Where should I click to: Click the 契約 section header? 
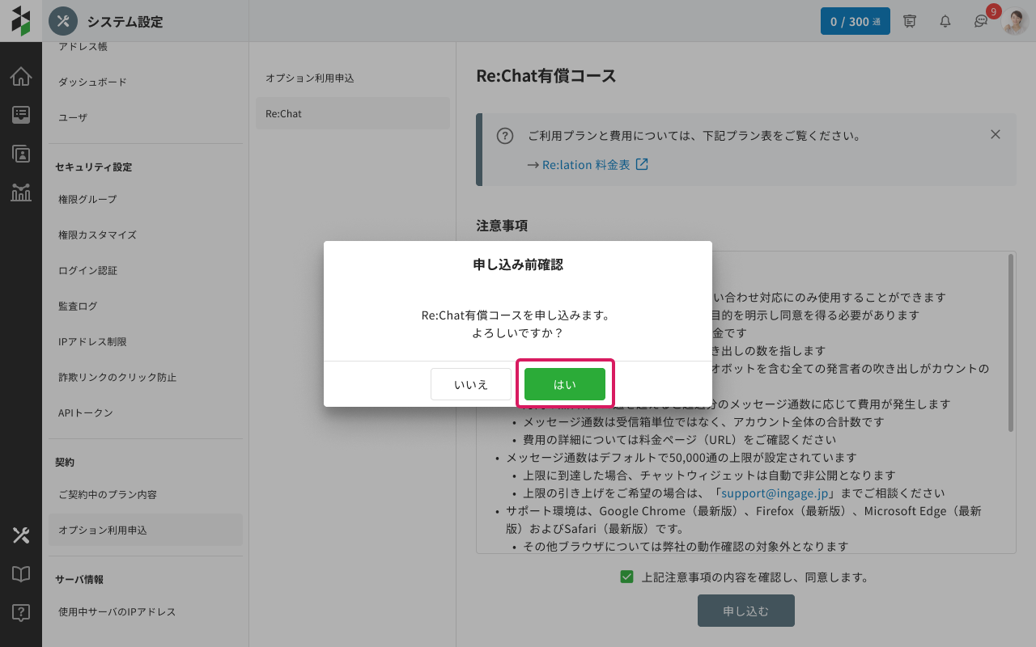(x=65, y=462)
